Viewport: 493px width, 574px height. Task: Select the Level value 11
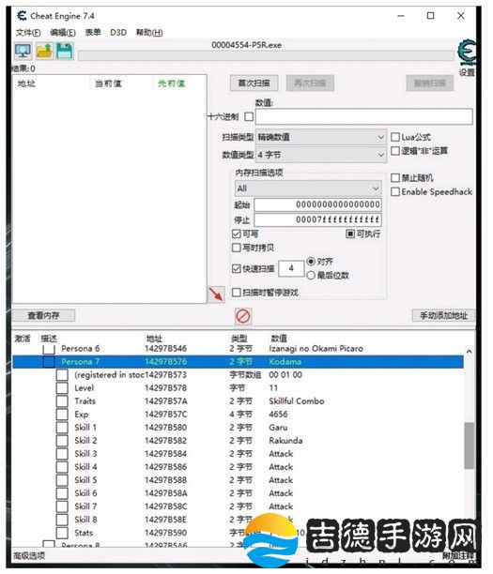[273, 388]
